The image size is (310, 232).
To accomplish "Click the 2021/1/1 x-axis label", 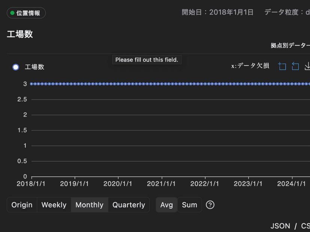I will [x=161, y=184].
